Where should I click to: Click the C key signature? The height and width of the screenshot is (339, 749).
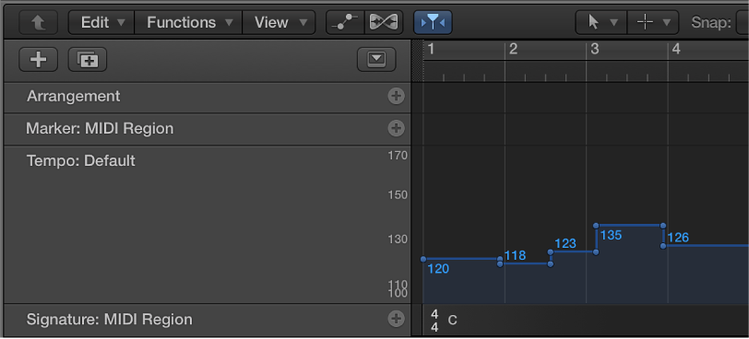click(452, 321)
